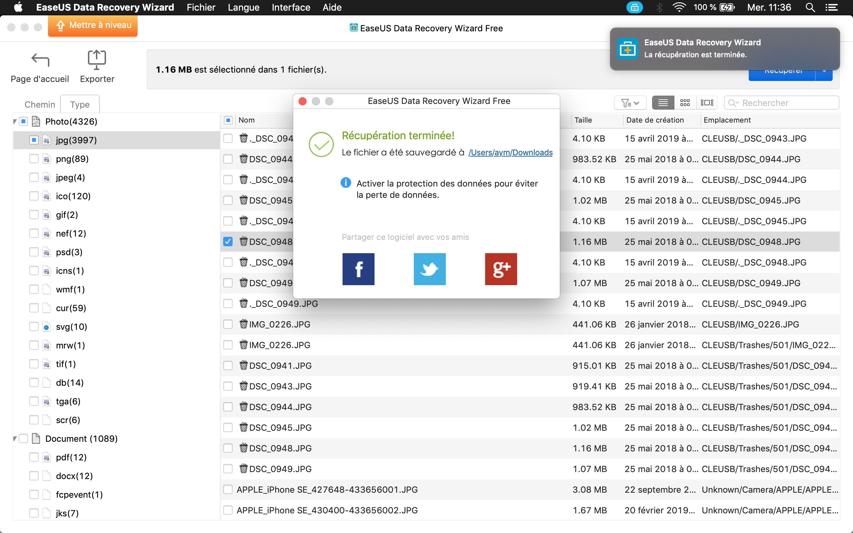Sort by the Emplacement column header
Screen dimensions: 853x533
(770, 120)
